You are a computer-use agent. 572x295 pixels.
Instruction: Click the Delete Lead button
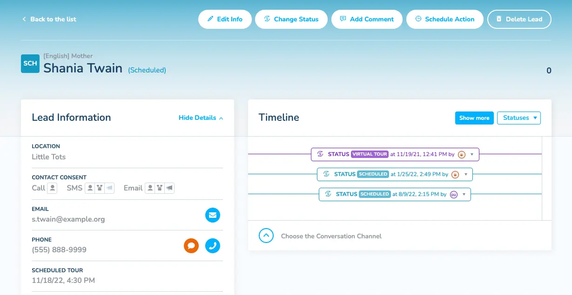(519, 19)
